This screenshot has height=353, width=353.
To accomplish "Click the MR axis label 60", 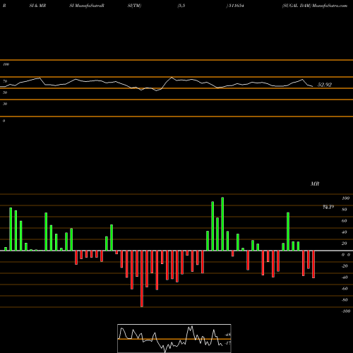I will point(345,221).
